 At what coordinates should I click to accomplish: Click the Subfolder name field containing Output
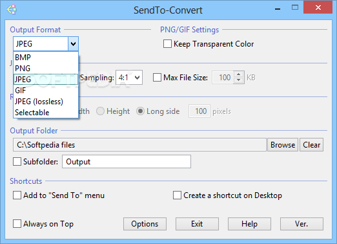pos(127,162)
